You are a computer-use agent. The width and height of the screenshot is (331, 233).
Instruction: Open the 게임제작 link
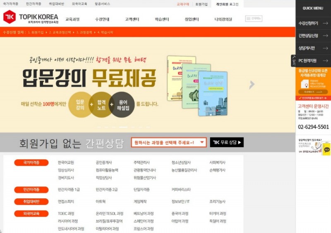coord(140,202)
